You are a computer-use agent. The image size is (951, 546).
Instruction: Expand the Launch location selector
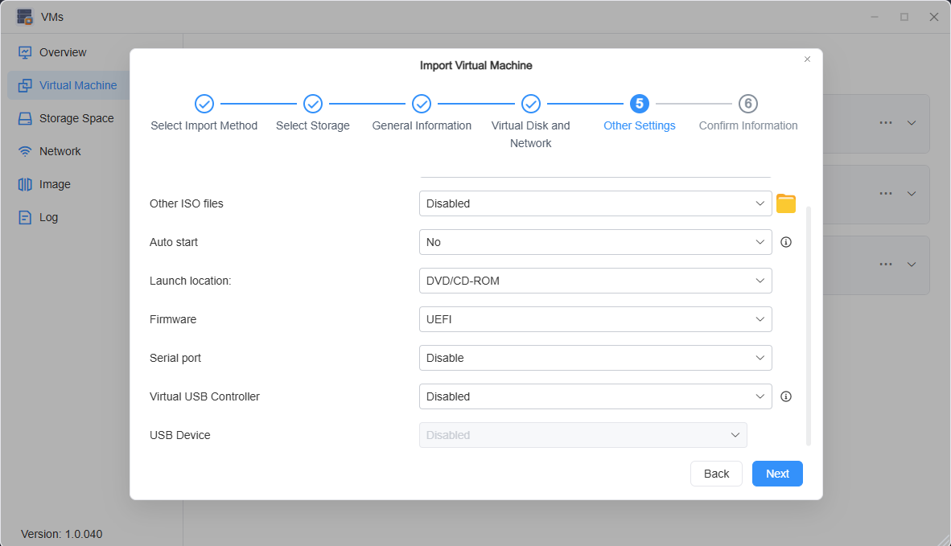pos(595,281)
